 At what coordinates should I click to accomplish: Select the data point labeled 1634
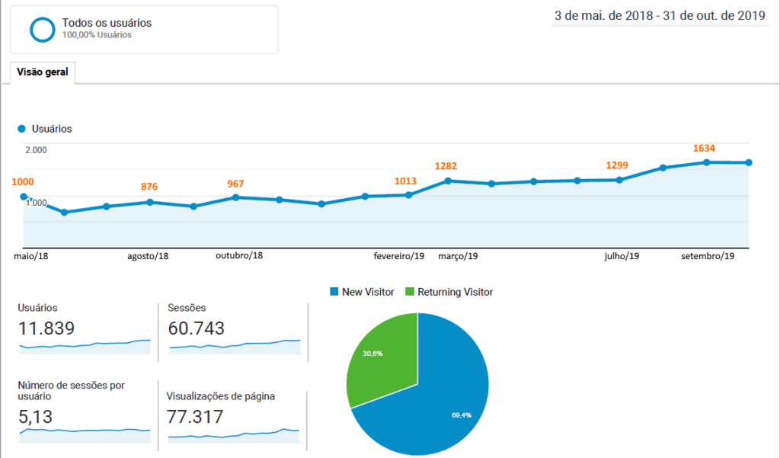707,162
